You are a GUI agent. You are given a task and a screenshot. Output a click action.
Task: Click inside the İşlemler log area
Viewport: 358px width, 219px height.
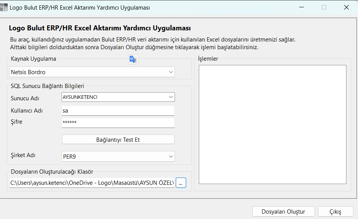click(272, 124)
